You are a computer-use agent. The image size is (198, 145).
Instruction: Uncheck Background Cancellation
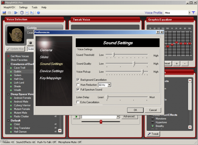pyautogui.click(x=78, y=80)
